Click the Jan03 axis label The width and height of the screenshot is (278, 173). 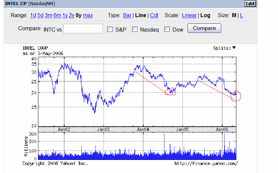pyautogui.click(x=103, y=129)
